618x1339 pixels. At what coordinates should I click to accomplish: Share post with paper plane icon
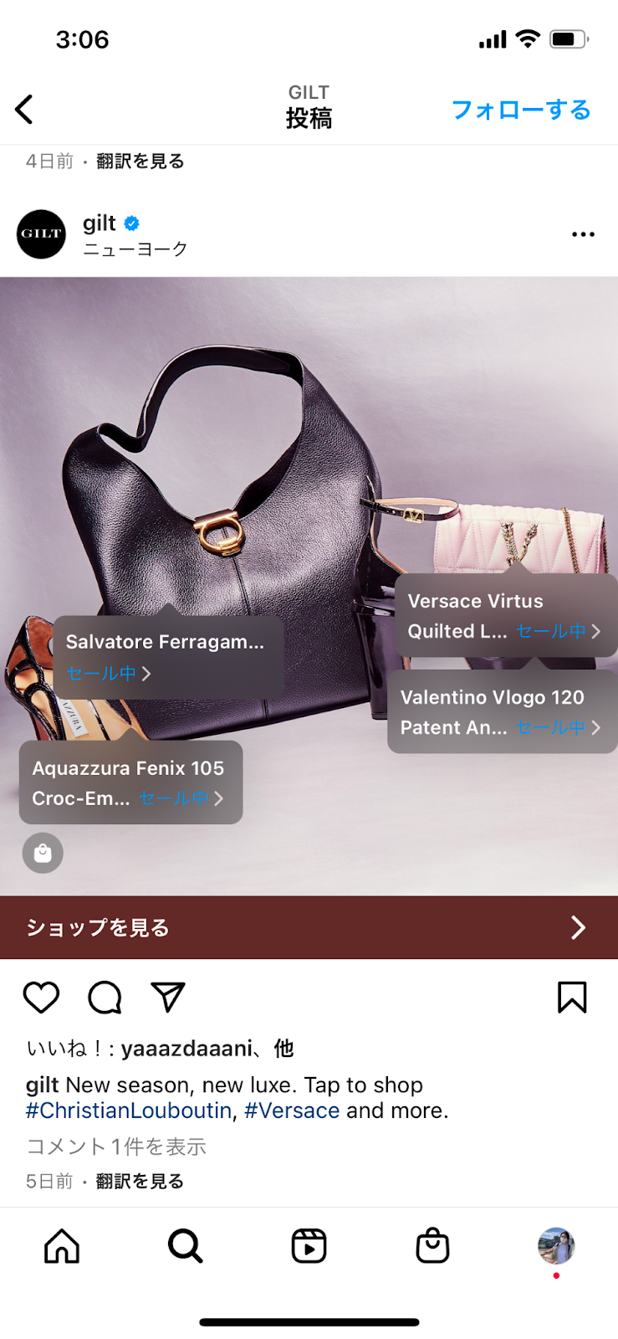pos(167,997)
